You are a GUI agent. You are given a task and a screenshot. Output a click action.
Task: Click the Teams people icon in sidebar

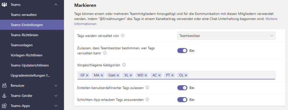point(4,4)
